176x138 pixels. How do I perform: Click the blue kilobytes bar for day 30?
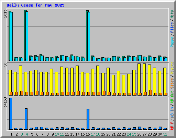point(160,128)
